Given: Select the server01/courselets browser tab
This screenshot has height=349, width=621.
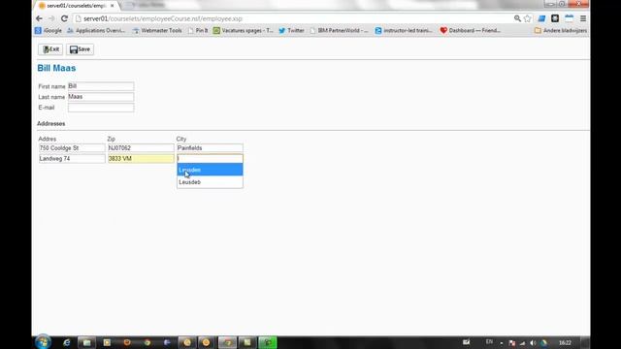Looking at the screenshot, I should coord(76,6).
